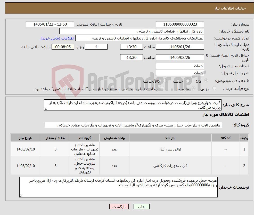Click the ترالی سرو غذا item name
The image size is (254, 215).
[x=170, y=149]
